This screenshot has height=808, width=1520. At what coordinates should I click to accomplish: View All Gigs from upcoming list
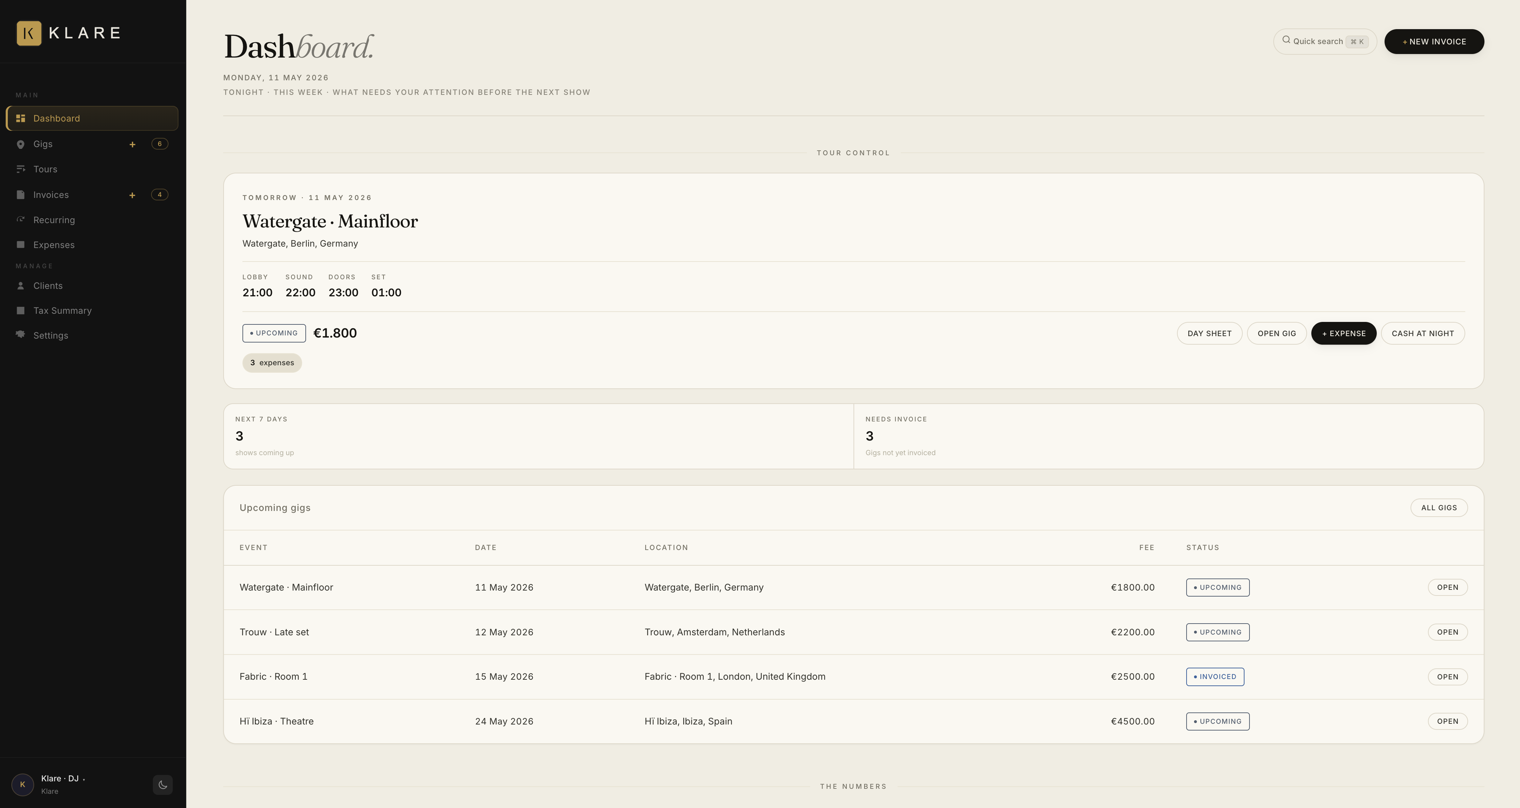(1439, 508)
